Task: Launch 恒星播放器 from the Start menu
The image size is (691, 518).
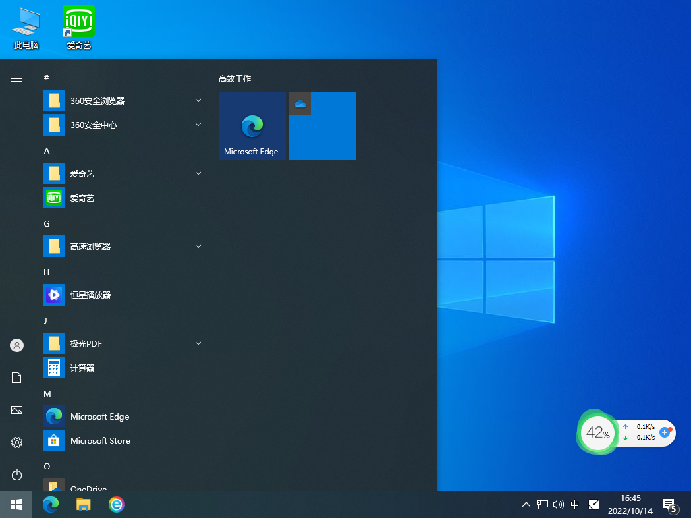Action: click(x=91, y=295)
